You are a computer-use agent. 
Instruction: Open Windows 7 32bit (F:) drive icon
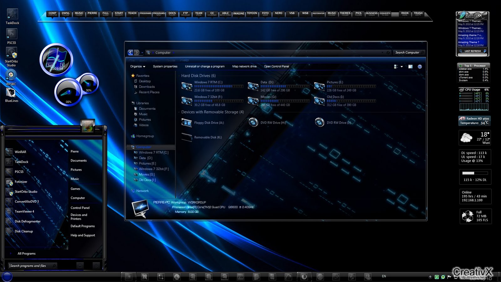click(x=187, y=101)
